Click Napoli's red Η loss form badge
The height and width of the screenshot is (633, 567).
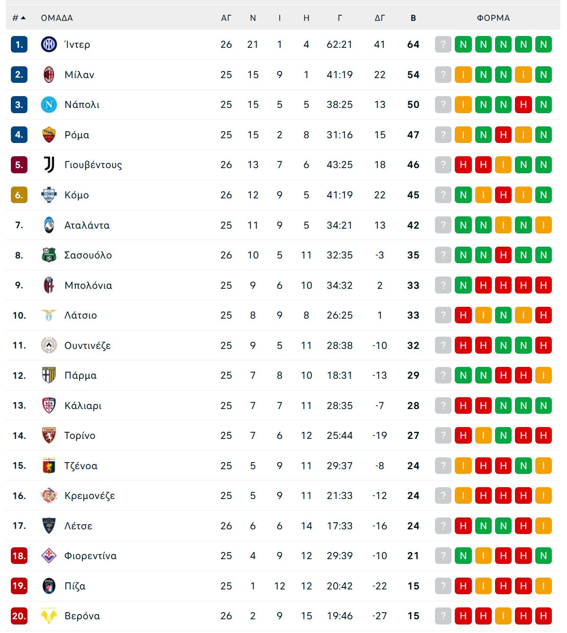click(x=523, y=105)
